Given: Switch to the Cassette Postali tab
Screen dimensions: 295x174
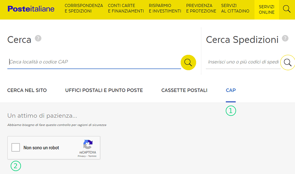Looking at the screenshot, I should click(184, 90).
